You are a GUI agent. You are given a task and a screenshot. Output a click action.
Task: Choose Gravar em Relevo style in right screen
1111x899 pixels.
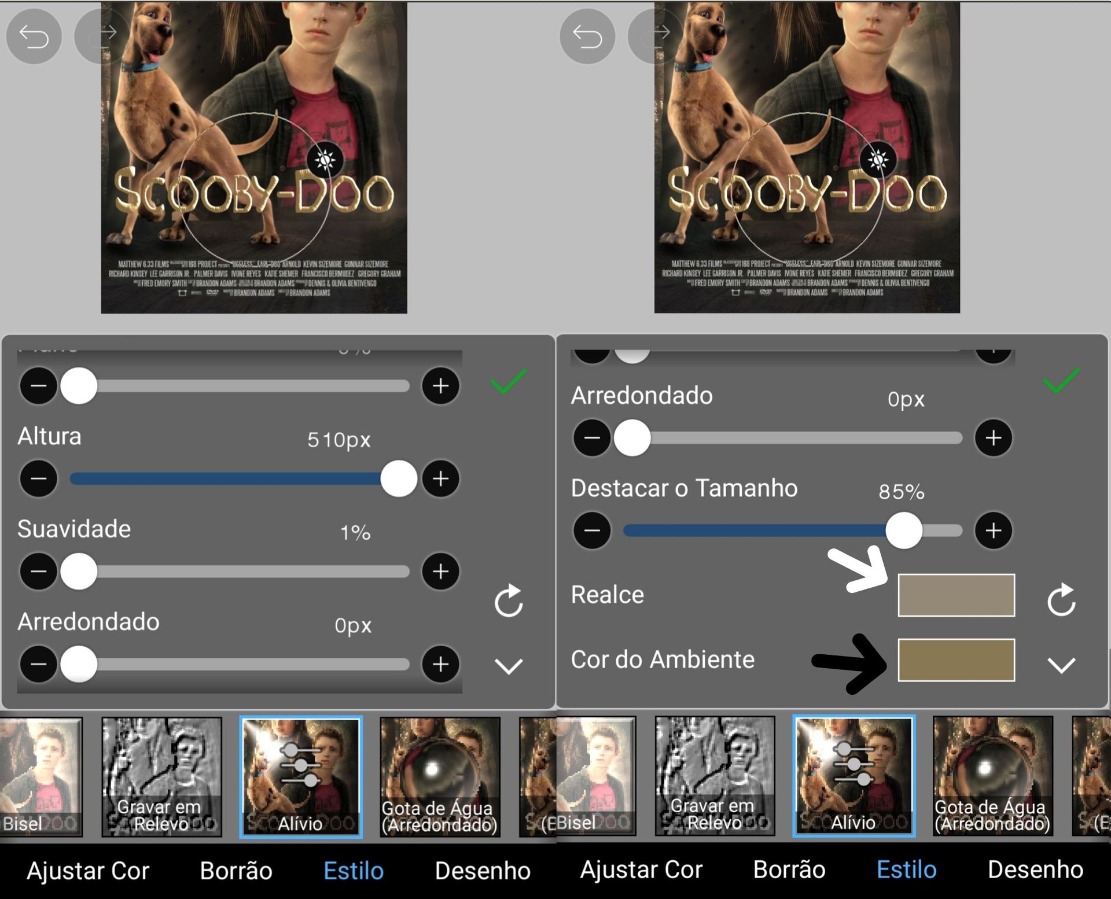(715, 776)
